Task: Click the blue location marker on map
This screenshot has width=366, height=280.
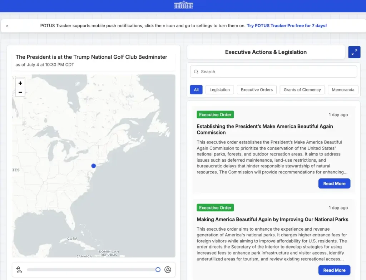Action: [94, 166]
